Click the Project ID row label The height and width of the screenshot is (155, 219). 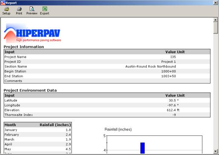pyautogui.click(x=13, y=62)
